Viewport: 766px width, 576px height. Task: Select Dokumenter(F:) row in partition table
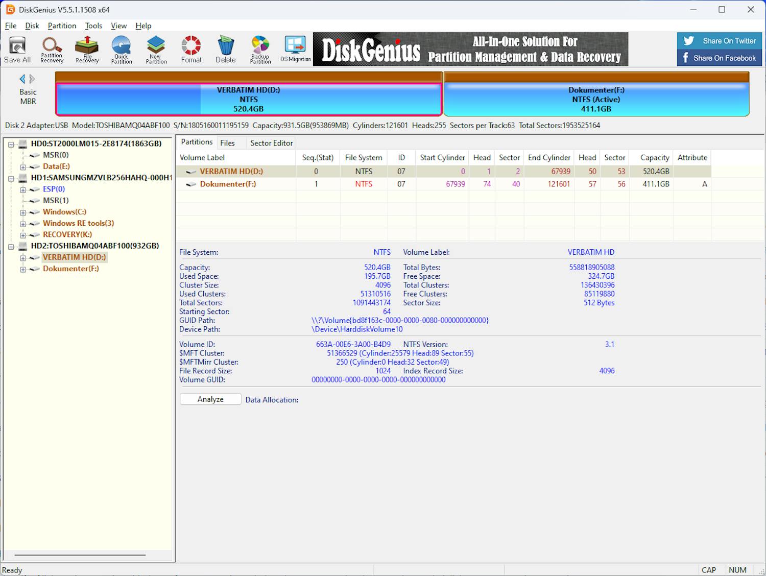coord(228,184)
